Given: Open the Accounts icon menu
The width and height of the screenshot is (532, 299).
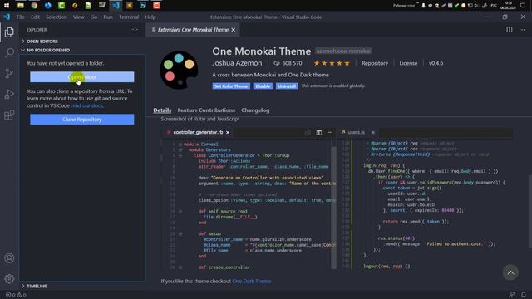Looking at the screenshot, I should [x=9, y=258].
